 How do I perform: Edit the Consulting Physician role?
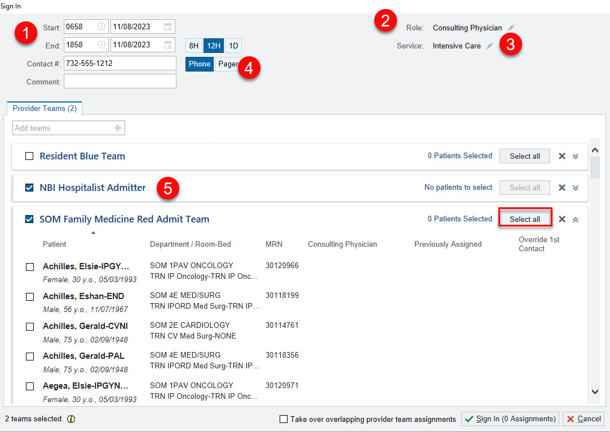(x=511, y=27)
